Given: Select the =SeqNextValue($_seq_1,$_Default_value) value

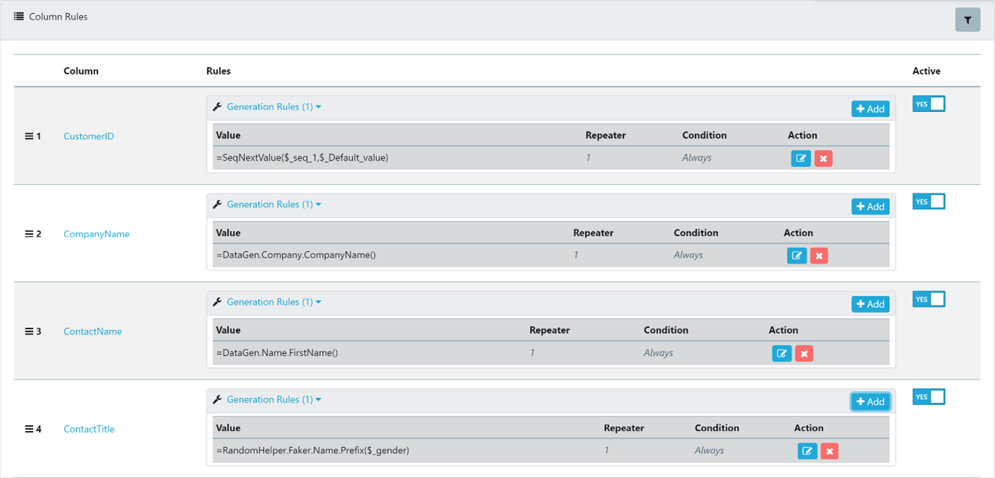Looking at the screenshot, I should click(x=302, y=157).
